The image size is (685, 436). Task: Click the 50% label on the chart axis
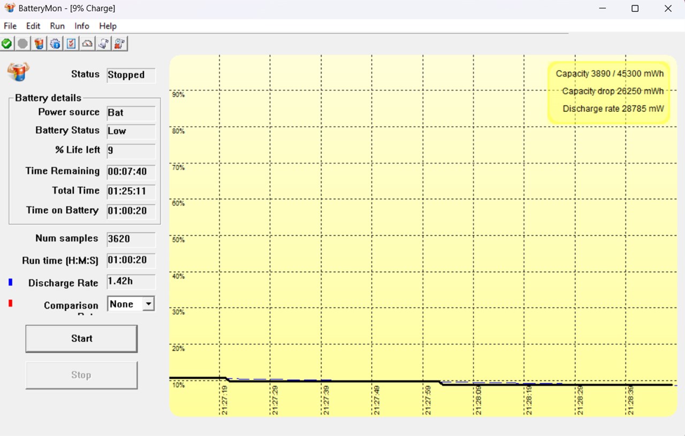(x=178, y=240)
